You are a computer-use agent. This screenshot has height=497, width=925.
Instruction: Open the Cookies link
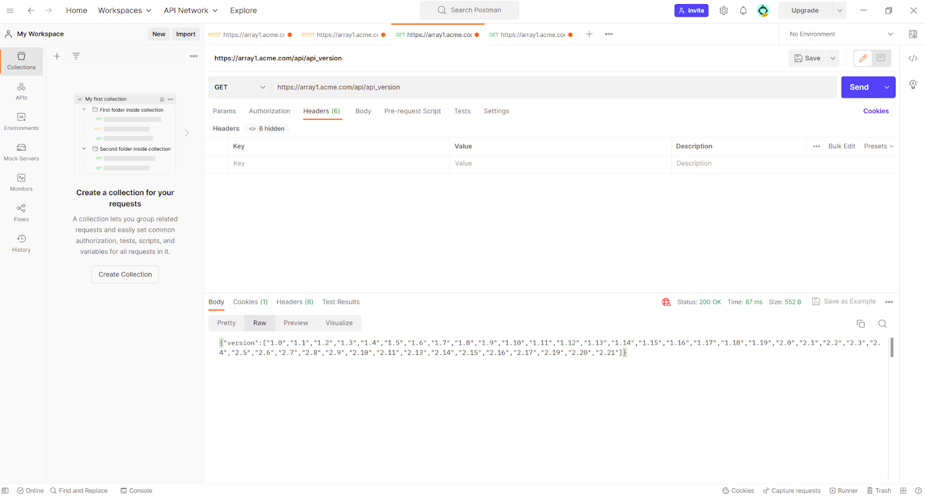coord(876,111)
